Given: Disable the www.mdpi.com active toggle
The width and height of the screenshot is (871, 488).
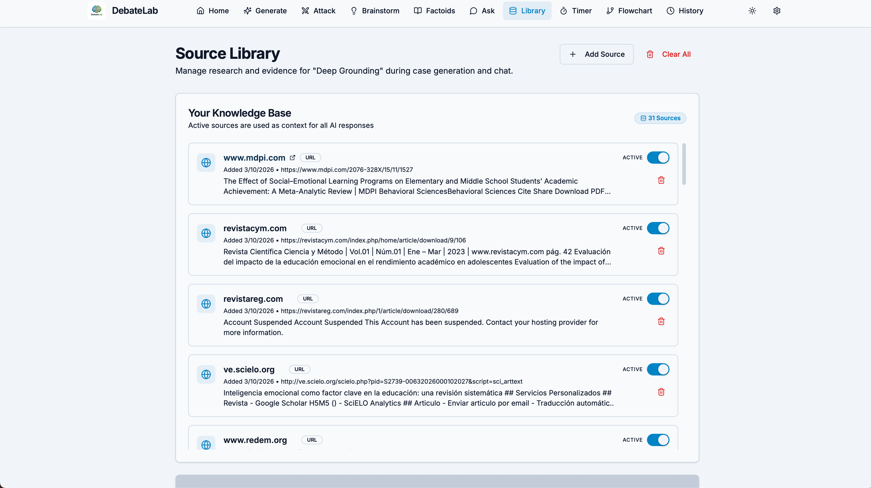Looking at the screenshot, I should (658, 158).
